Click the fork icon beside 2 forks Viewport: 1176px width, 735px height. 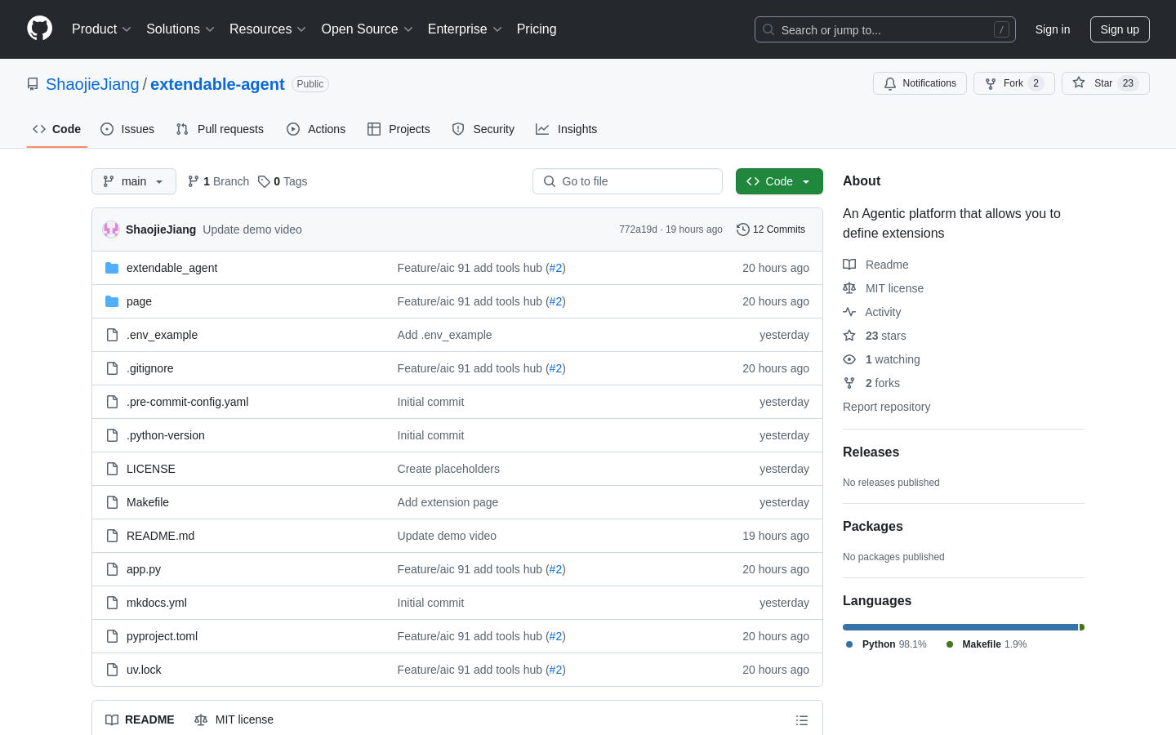click(x=849, y=383)
